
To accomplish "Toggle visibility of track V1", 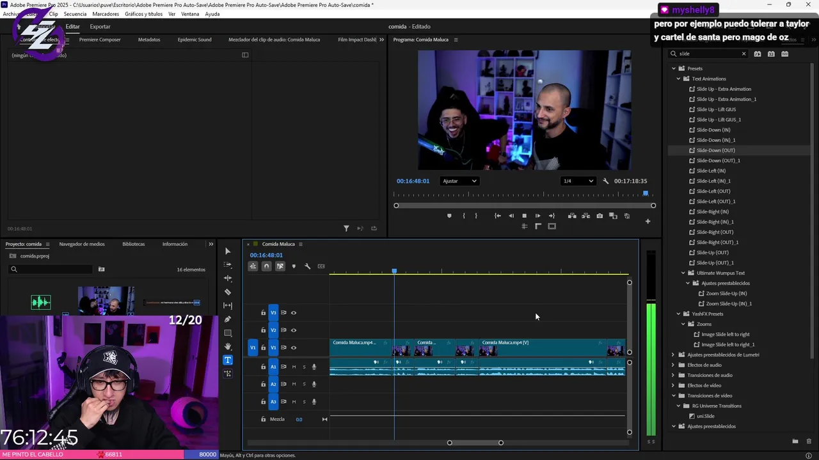I will tap(294, 348).
